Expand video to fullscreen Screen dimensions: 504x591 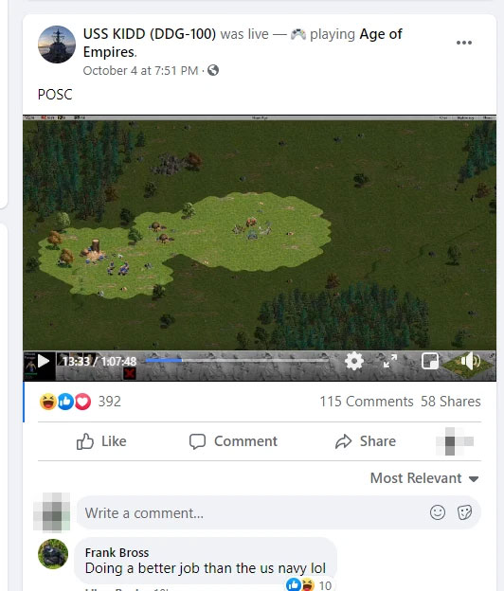(390, 361)
